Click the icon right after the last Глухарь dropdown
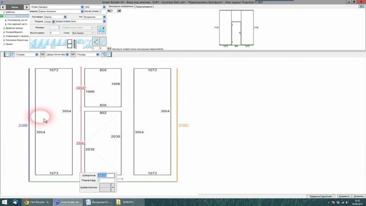The width and height of the screenshot is (366, 206). pyautogui.click(x=104, y=54)
